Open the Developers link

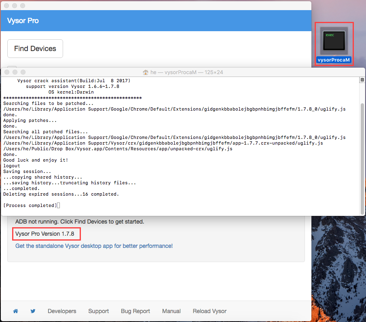click(62, 311)
